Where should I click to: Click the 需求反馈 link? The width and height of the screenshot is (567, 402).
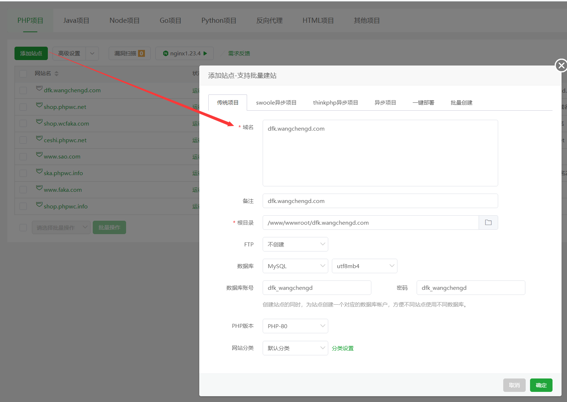tap(239, 53)
